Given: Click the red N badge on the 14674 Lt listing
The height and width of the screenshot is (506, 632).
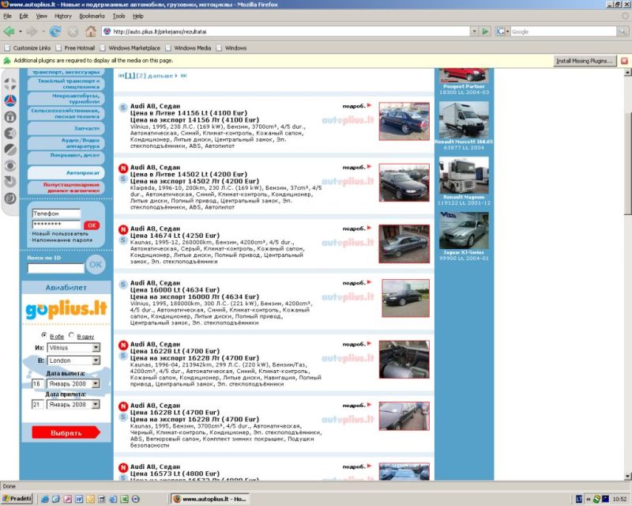Looking at the screenshot, I should point(123,229).
